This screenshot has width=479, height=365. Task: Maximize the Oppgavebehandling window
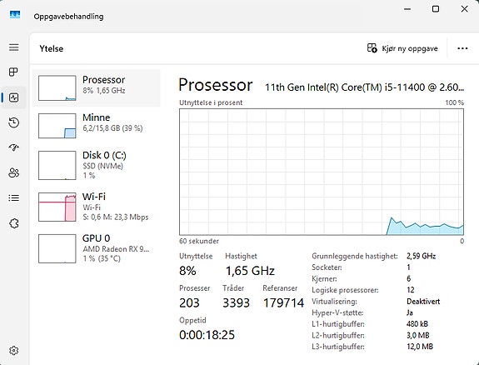(436, 9)
